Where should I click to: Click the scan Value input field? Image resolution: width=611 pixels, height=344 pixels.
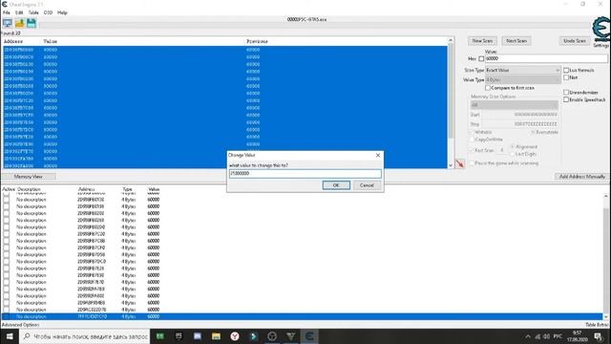click(x=546, y=59)
